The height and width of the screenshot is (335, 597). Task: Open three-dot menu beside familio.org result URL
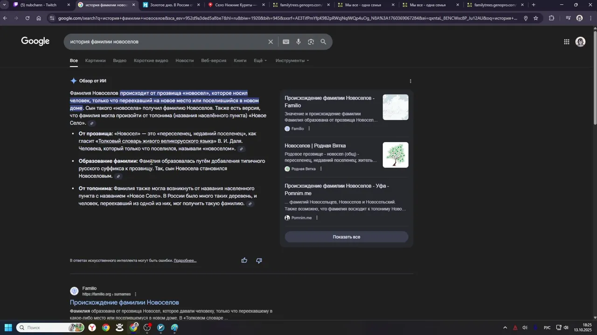pyautogui.click(x=136, y=295)
